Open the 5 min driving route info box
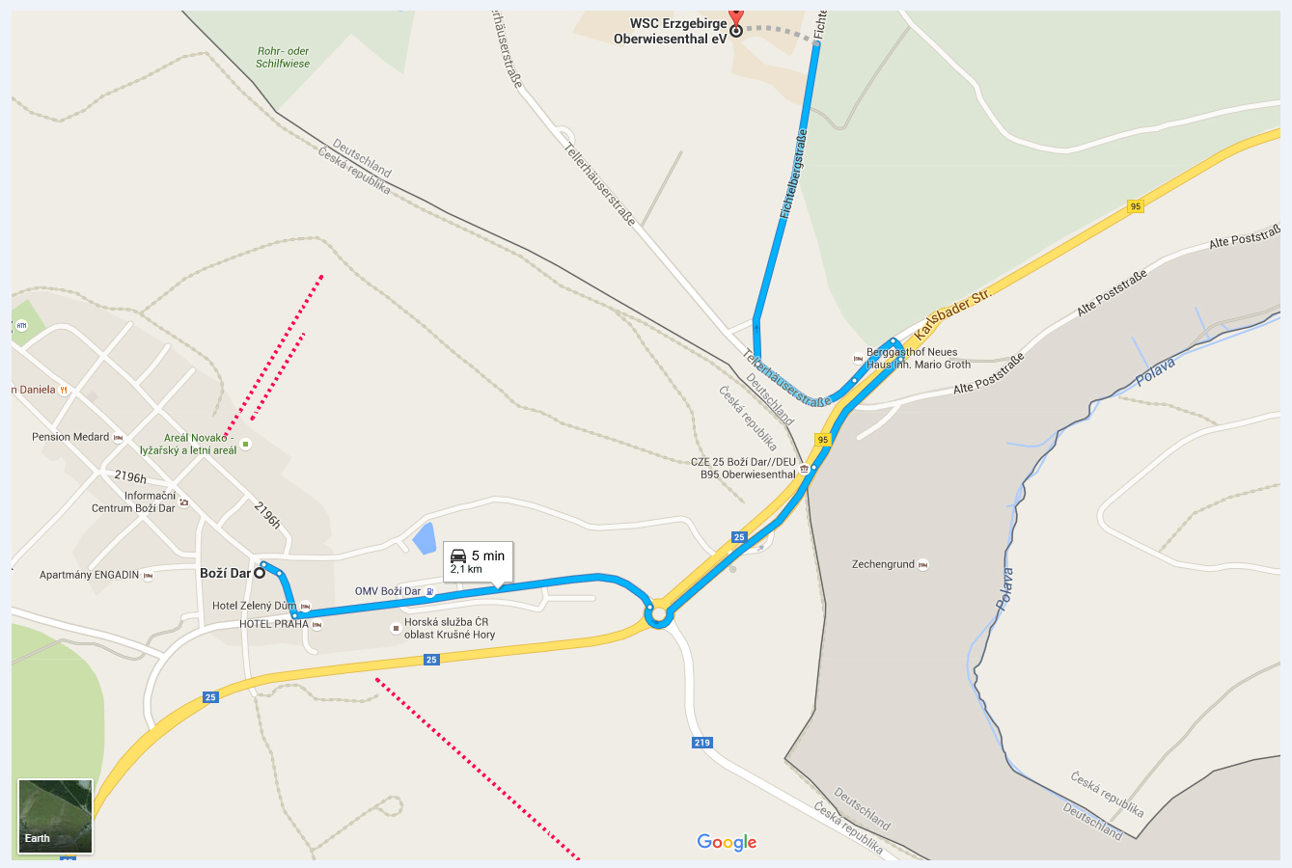The height and width of the screenshot is (868, 1292). [479, 561]
